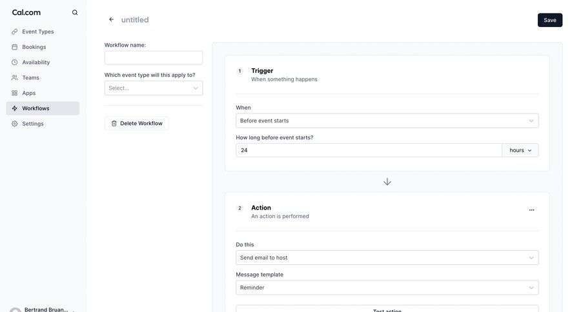Go to Workflows in the sidebar
Viewport: 581px width, 312px height.
[x=36, y=108]
